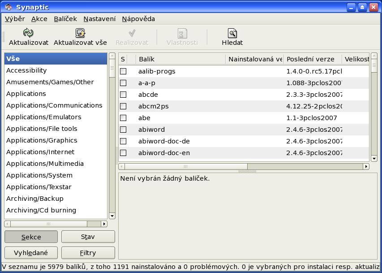Sort by Nainstalovaná verze column header

coord(255,59)
